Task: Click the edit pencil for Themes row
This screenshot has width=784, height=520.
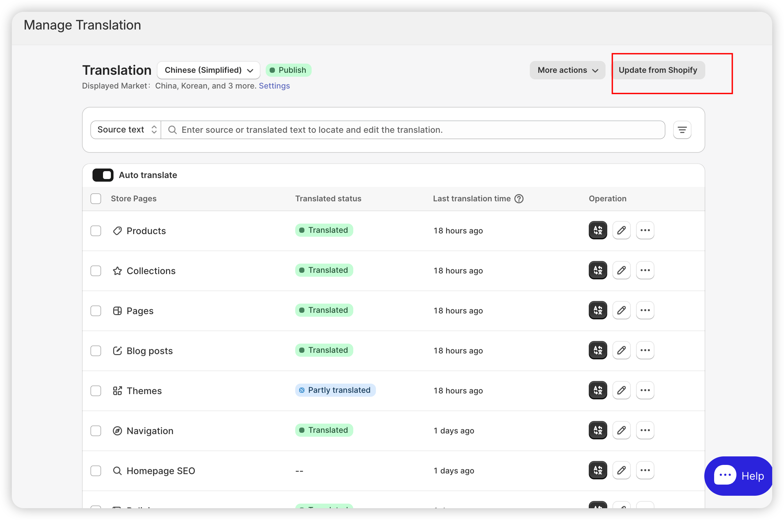Action: pos(621,390)
